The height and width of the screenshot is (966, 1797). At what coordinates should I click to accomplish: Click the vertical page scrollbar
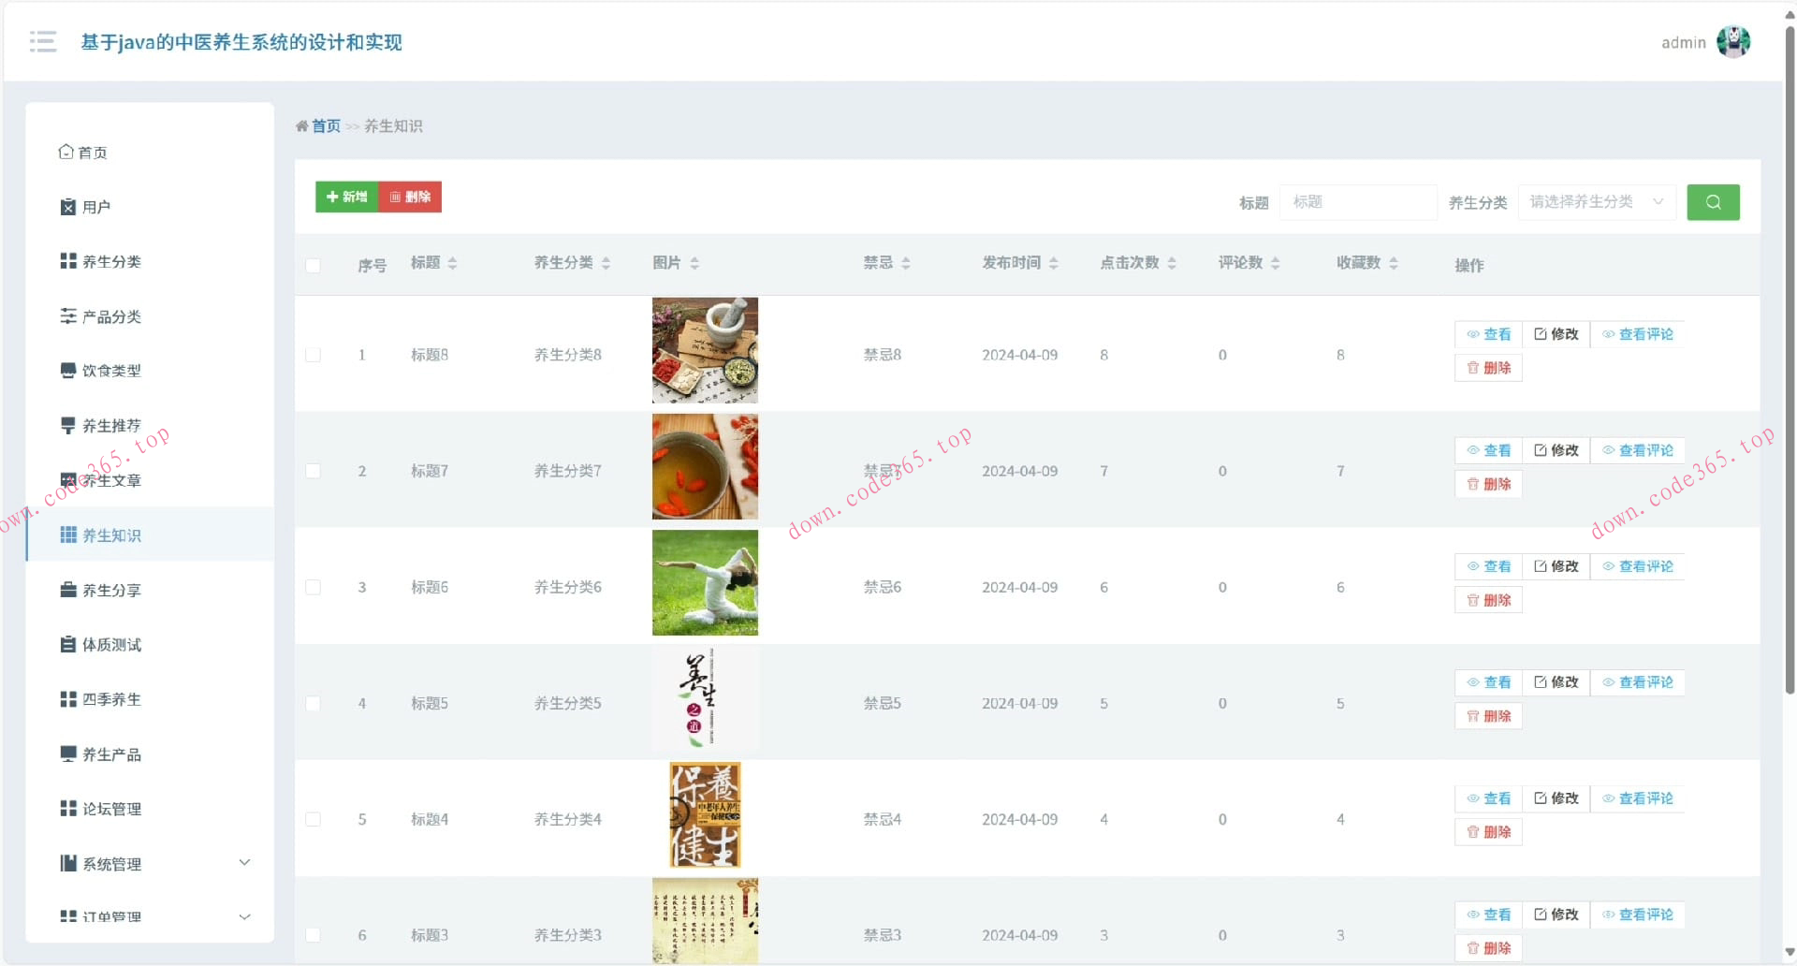1790,374
